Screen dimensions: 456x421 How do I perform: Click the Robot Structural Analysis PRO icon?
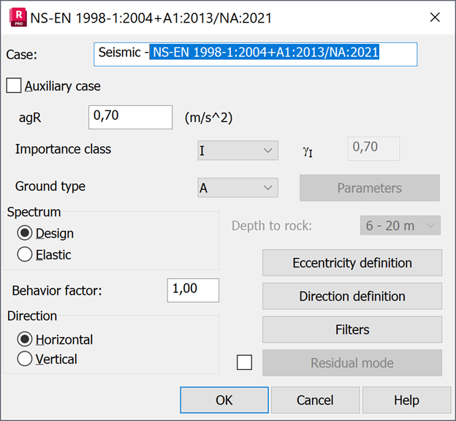coord(18,18)
